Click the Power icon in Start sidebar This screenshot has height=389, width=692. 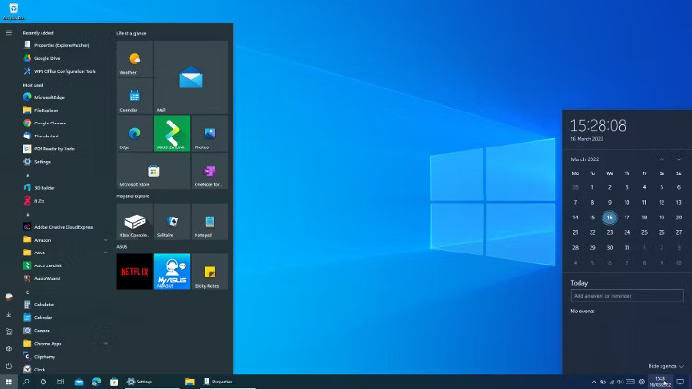(9, 366)
